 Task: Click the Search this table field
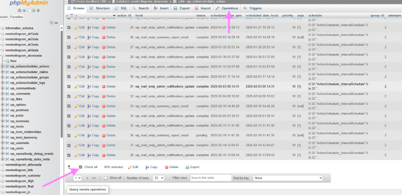point(211,178)
